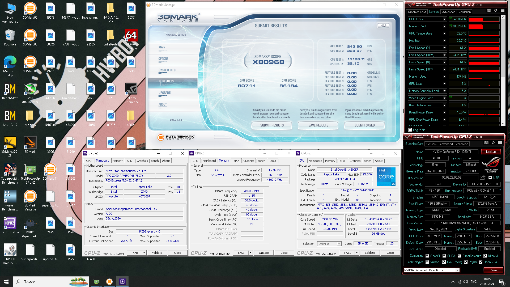Image resolution: width=510 pixels, height=287 pixels.
Task: Open 3DMark2001 SE desktop icon
Action: pyautogui.click(x=10, y=147)
